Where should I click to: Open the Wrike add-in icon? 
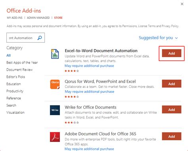[55, 110]
